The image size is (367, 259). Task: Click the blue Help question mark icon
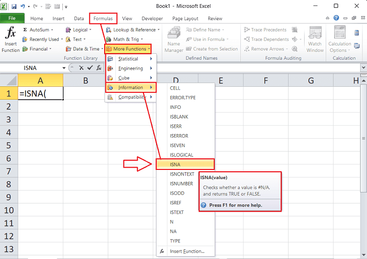[336, 18]
